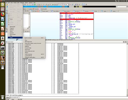Open the Jump menu in menu bar

click(12, 3)
